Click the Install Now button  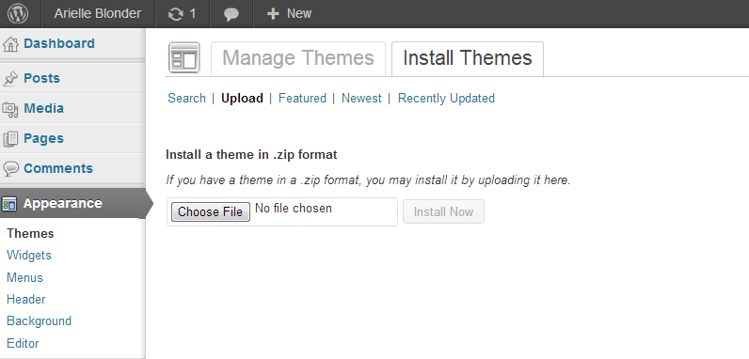pyautogui.click(x=443, y=211)
